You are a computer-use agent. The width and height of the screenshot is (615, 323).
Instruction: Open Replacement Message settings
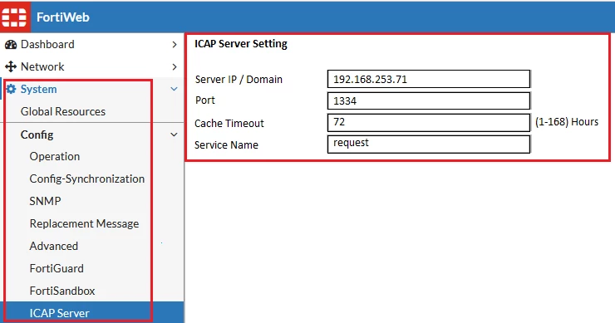pyautogui.click(x=84, y=223)
